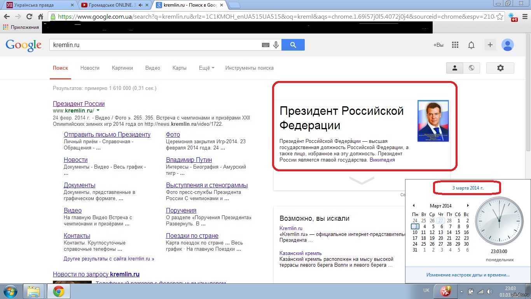Expand the www.kremlin.ru result green arrow

98,111
